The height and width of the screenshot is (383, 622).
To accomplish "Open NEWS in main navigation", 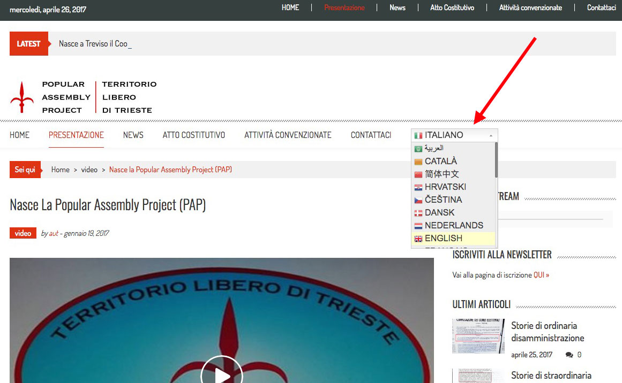I will (x=133, y=135).
